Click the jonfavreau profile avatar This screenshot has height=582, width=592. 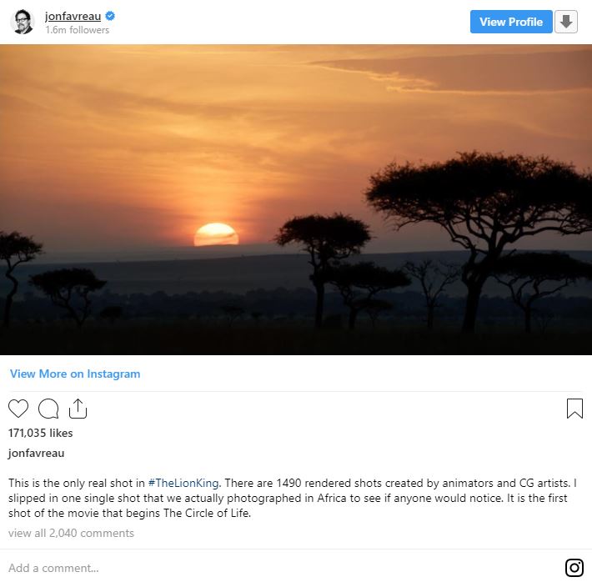point(22,23)
